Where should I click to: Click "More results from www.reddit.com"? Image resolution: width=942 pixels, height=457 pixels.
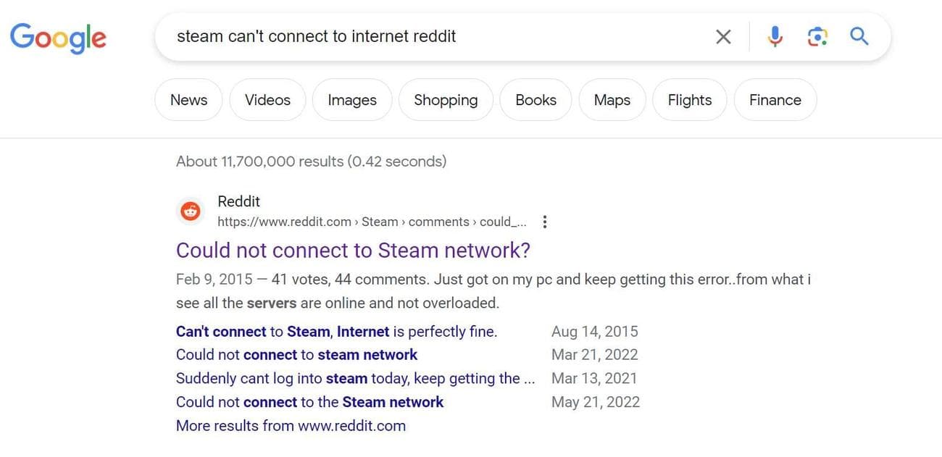pyautogui.click(x=291, y=426)
